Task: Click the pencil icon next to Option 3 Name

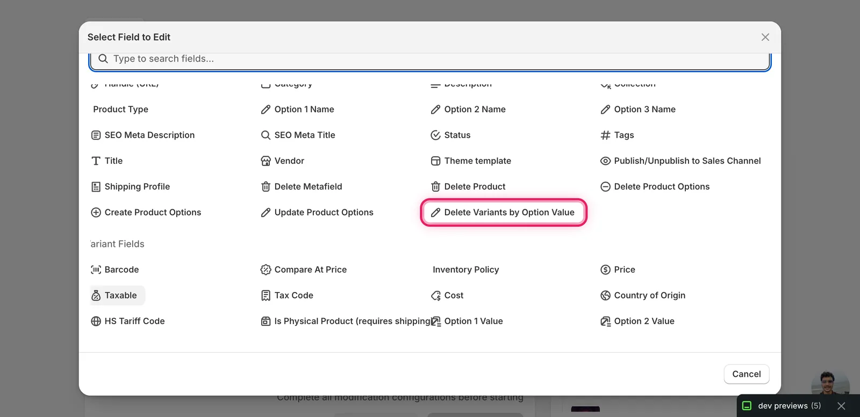Action: (x=605, y=109)
